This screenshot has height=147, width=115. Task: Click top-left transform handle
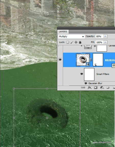[14, 89]
